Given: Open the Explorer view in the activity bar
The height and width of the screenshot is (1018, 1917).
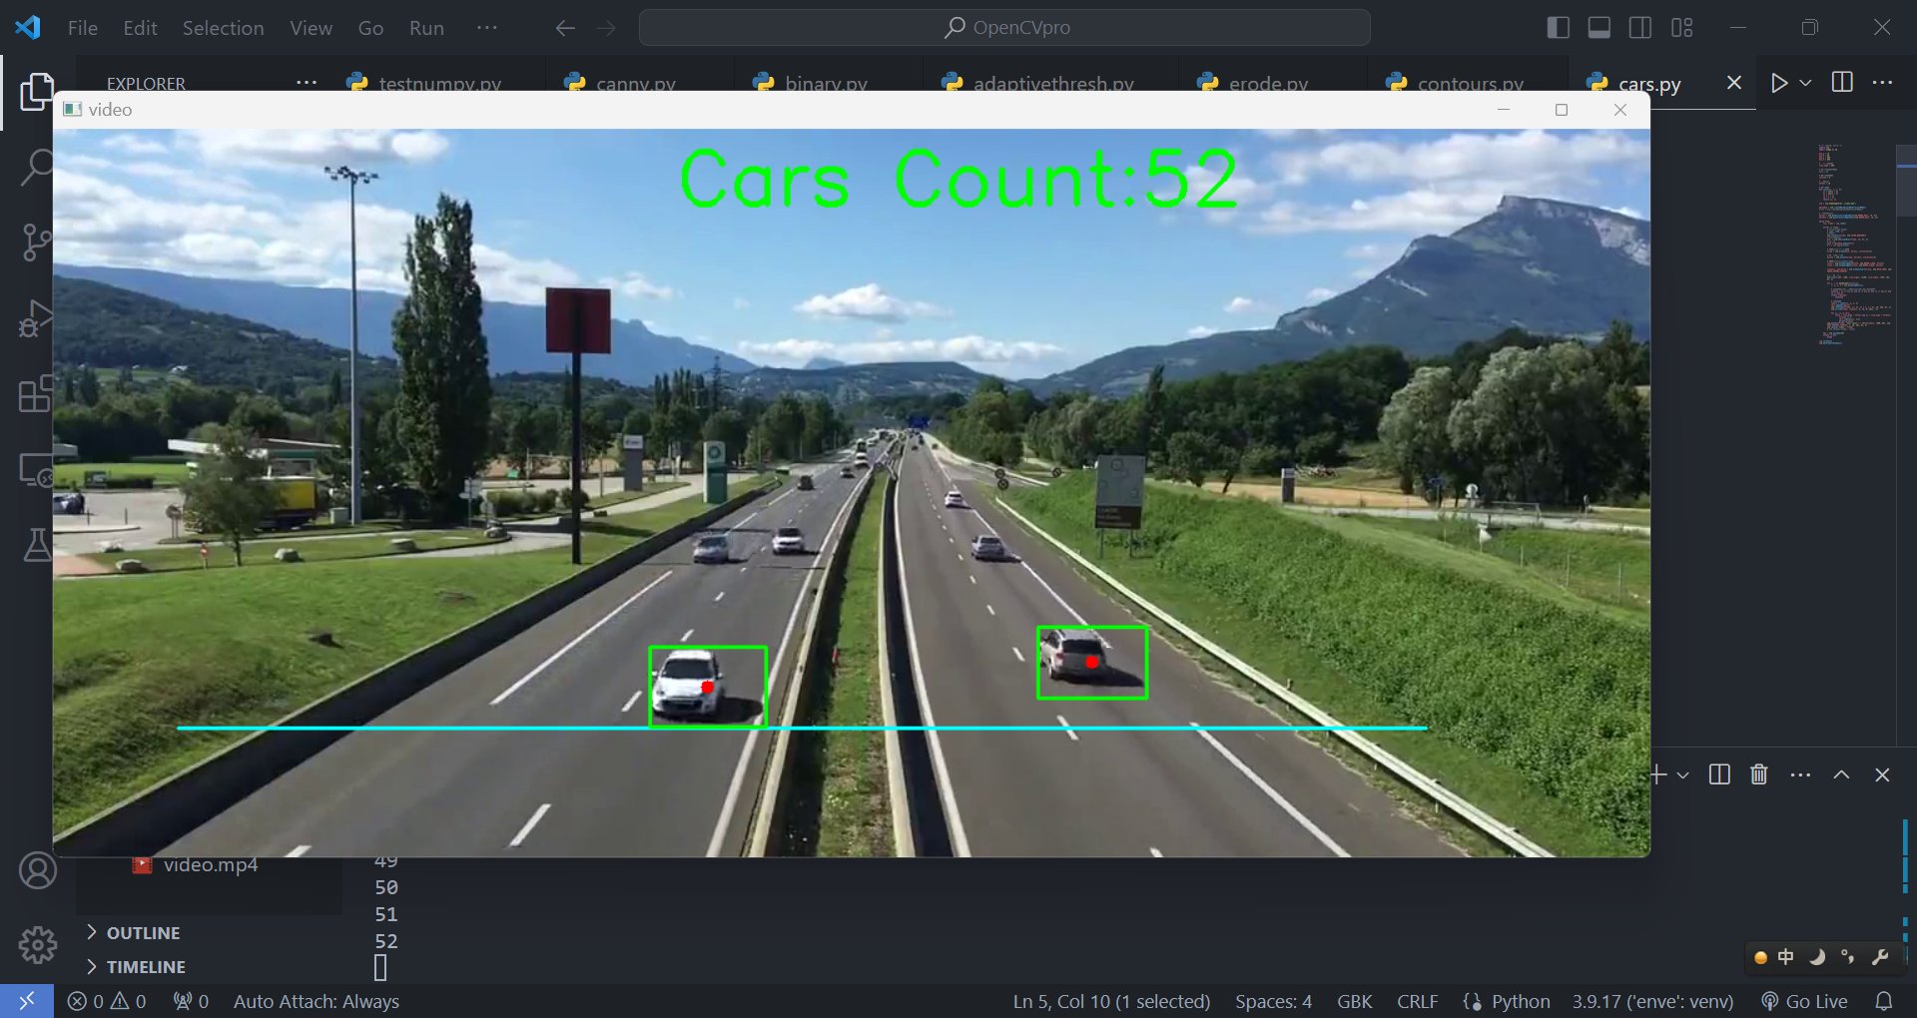Looking at the screenshot, I should pos(37,92).
